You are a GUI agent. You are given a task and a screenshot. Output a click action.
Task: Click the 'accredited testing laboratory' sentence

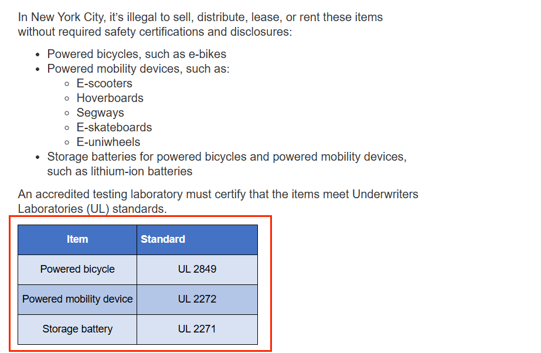click(217, 194)
